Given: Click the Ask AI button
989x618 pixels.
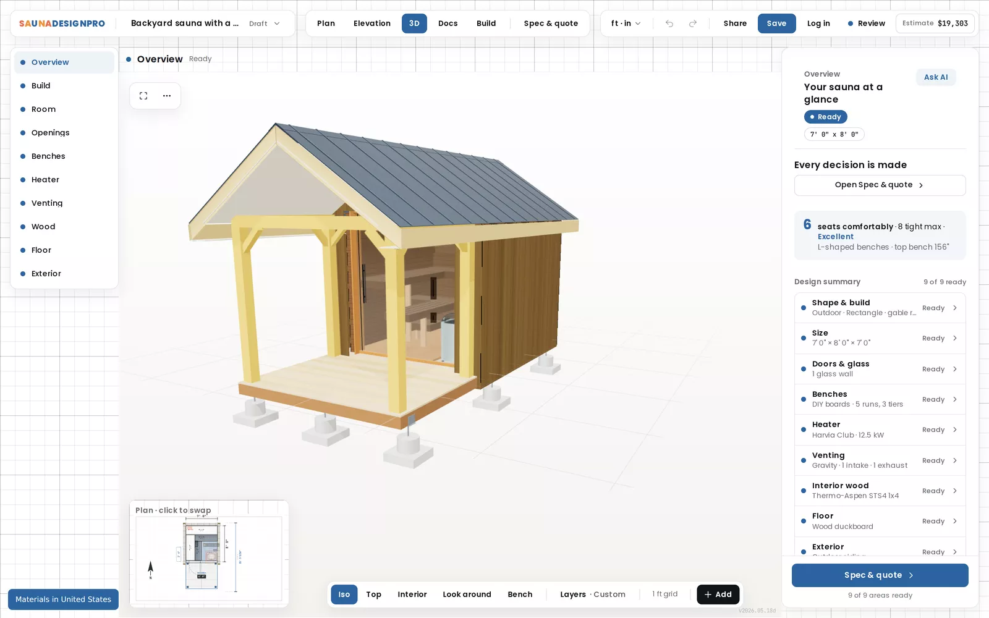Looking at the screenshot, I should pyautogui.click(x=936, y=77).
